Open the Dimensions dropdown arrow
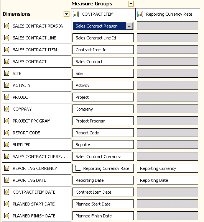 pyautogui.click(x=66, y=14)
